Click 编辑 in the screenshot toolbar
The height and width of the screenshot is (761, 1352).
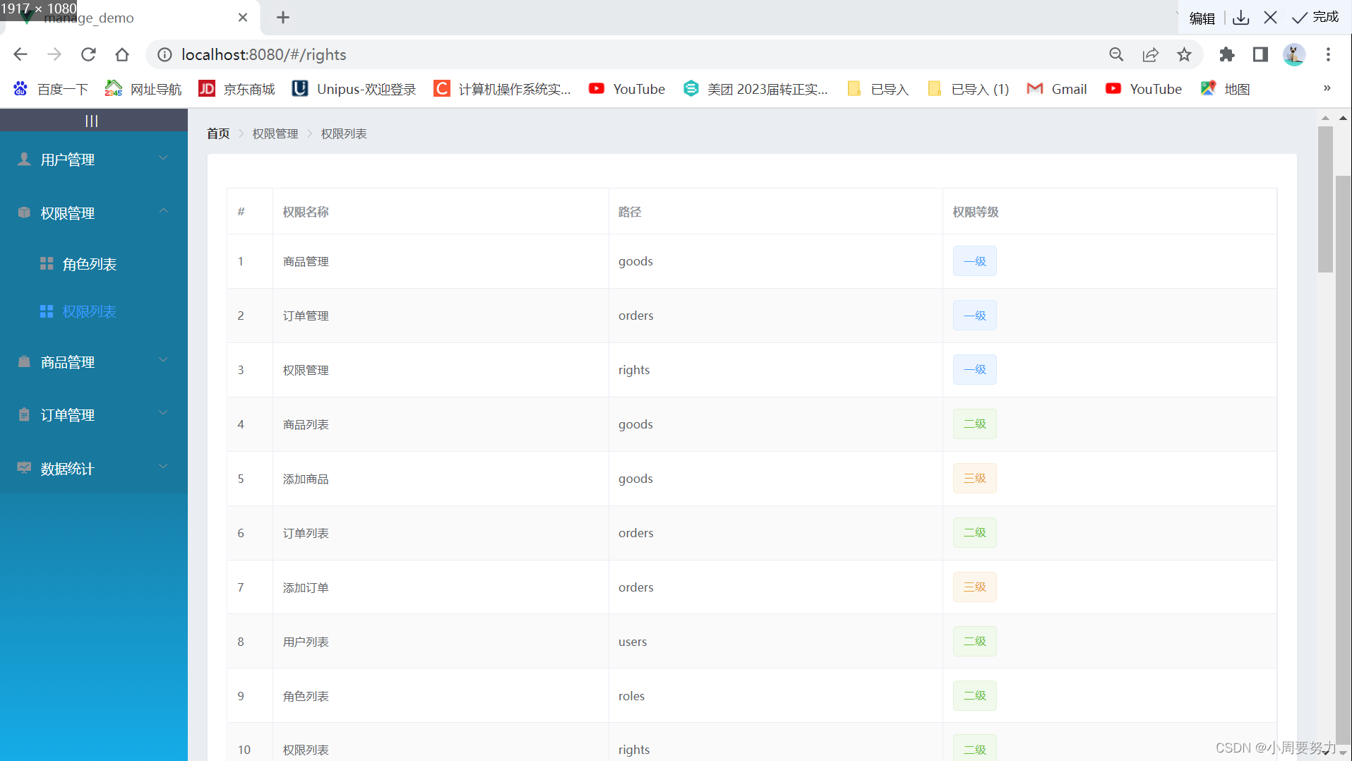[1202, 18]
